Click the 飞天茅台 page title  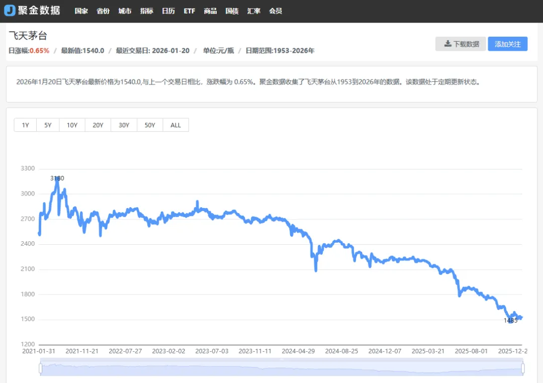28,35
